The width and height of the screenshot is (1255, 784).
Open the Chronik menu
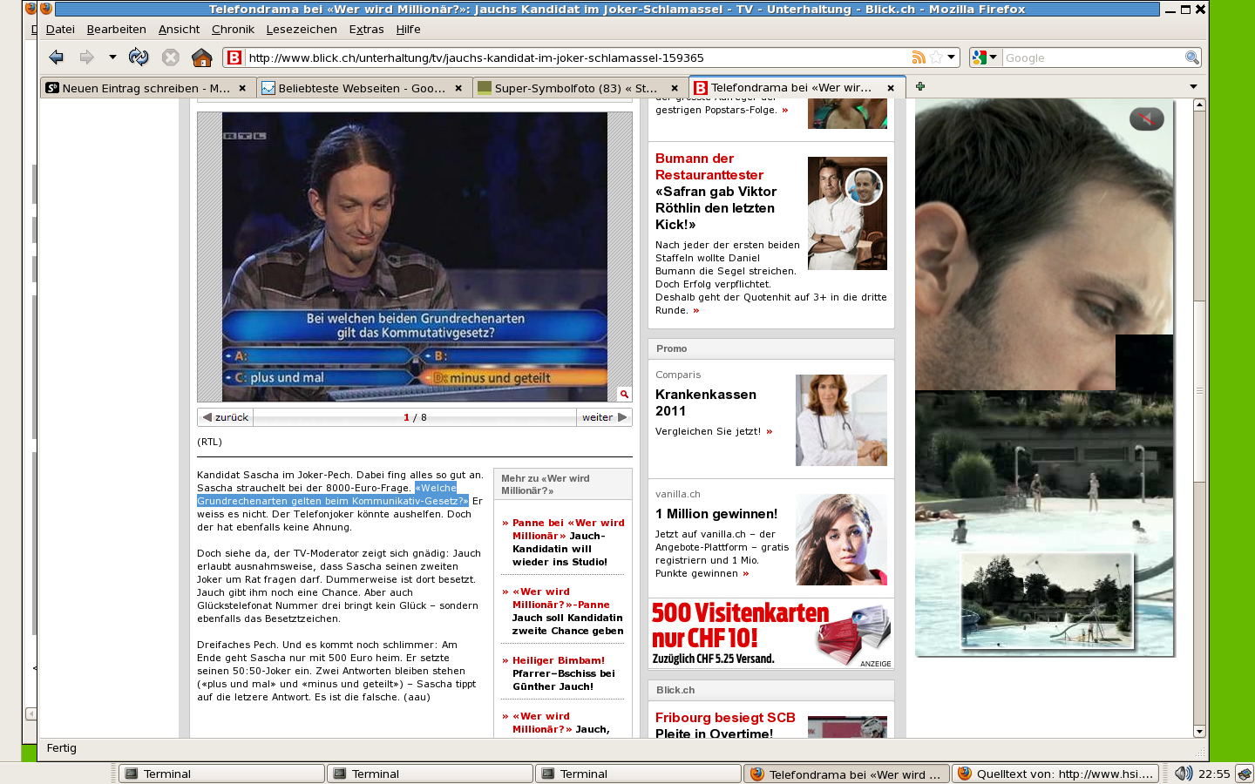233,29
